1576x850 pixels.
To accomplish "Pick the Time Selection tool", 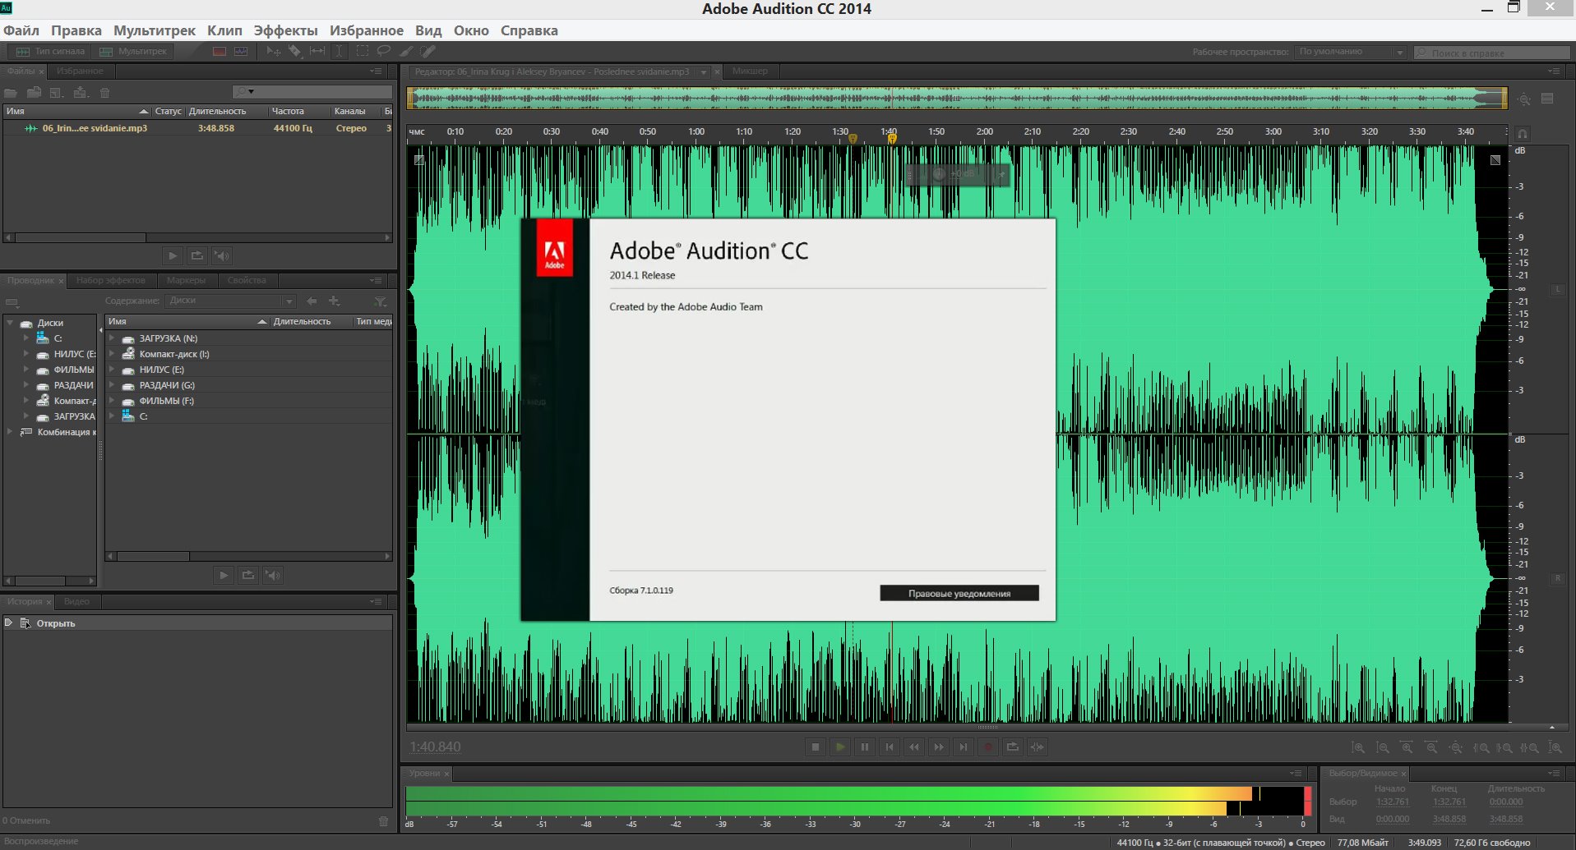I will pos(339,51).
